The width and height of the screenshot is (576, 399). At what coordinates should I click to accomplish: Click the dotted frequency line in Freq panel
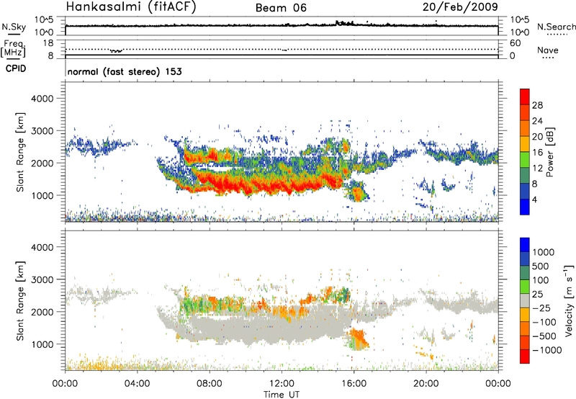tap(282, 49)
